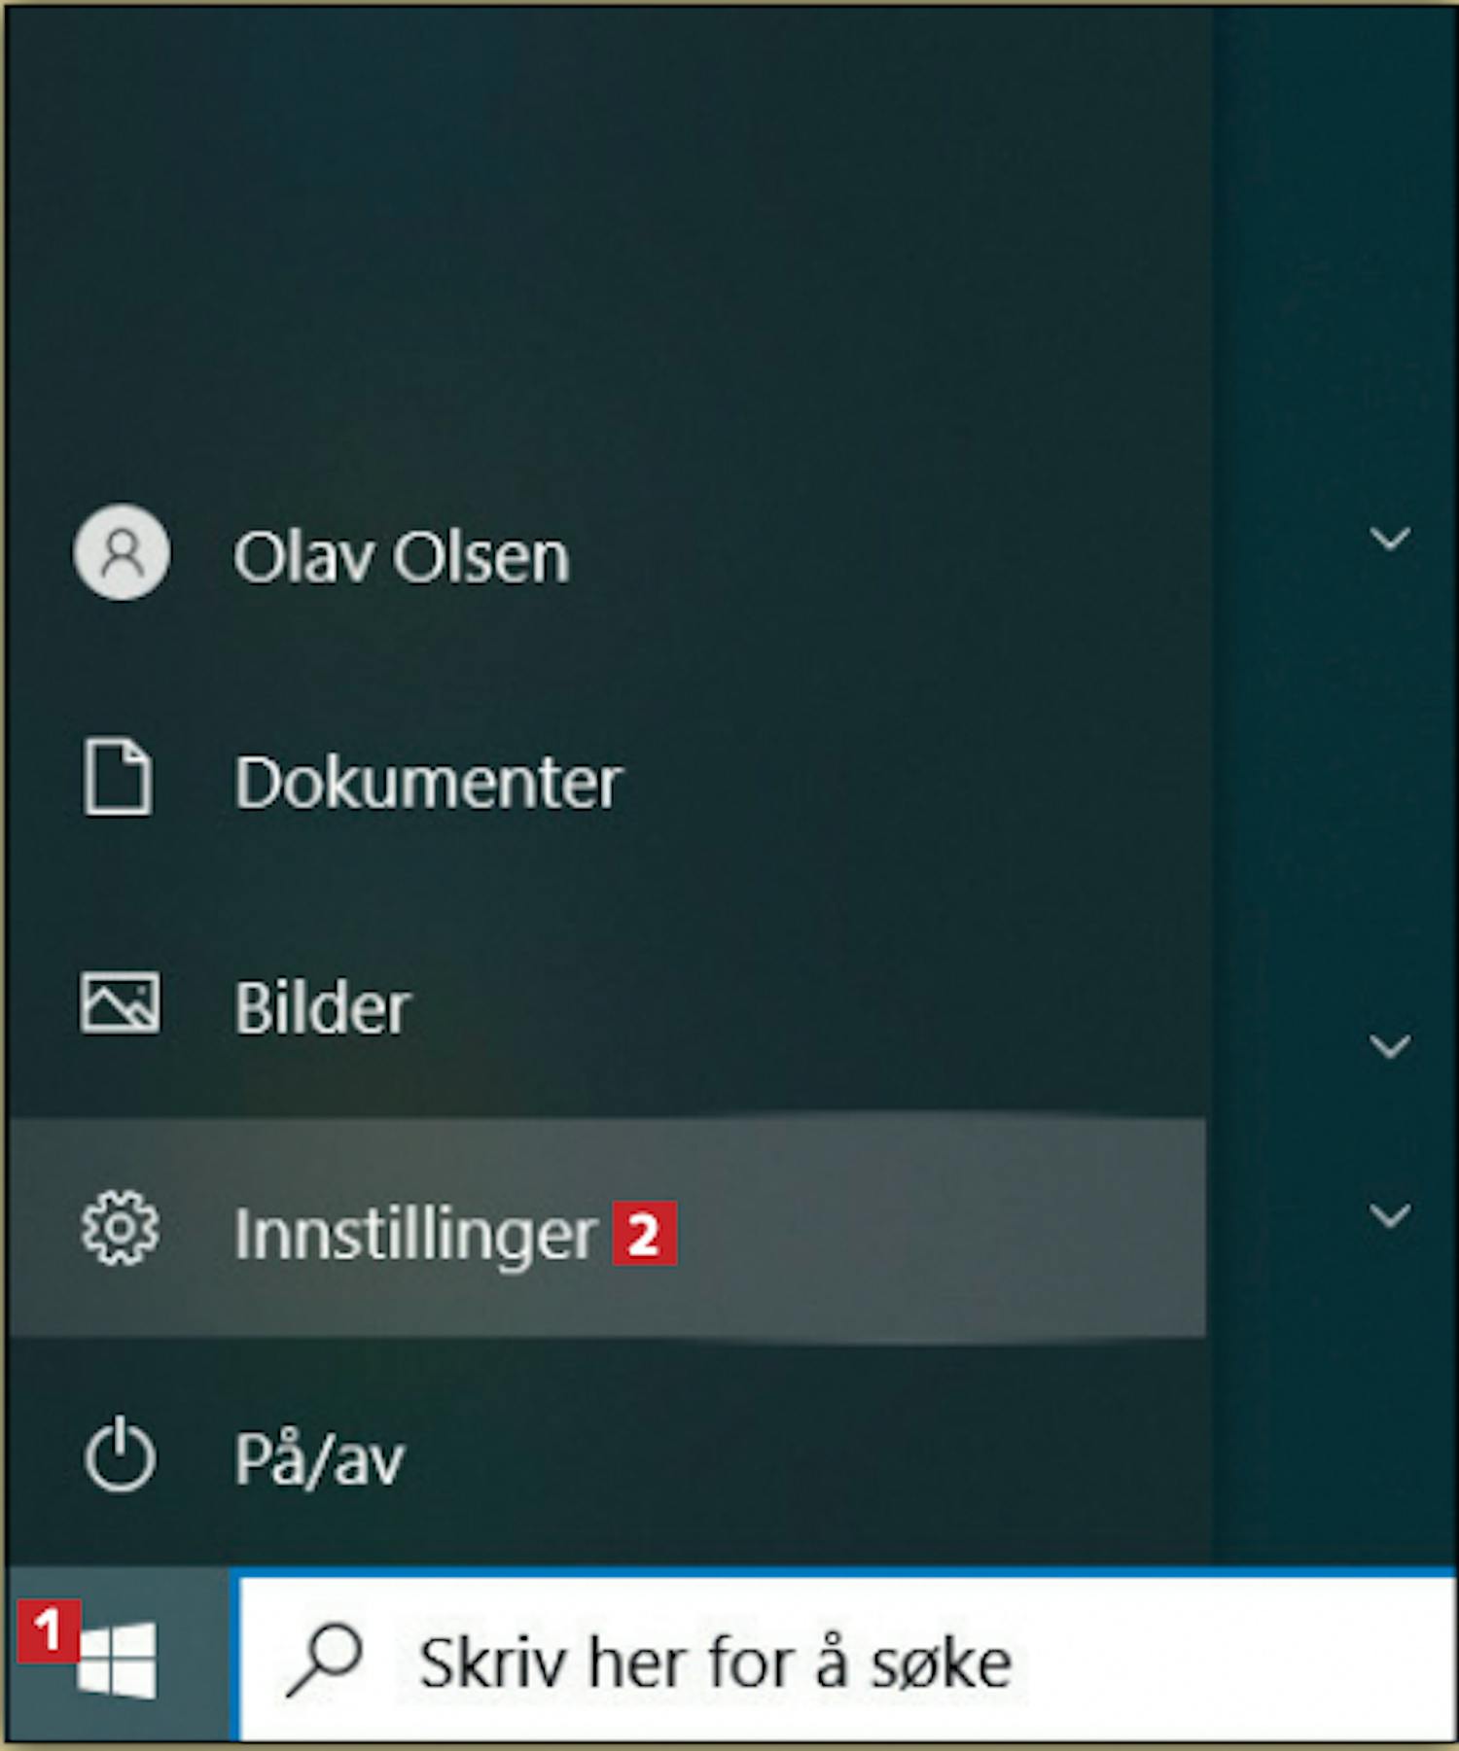Click the Bilder picture icon
The width and height of the screenshot is (1459, 1751).
click(x=120, y=1002)
